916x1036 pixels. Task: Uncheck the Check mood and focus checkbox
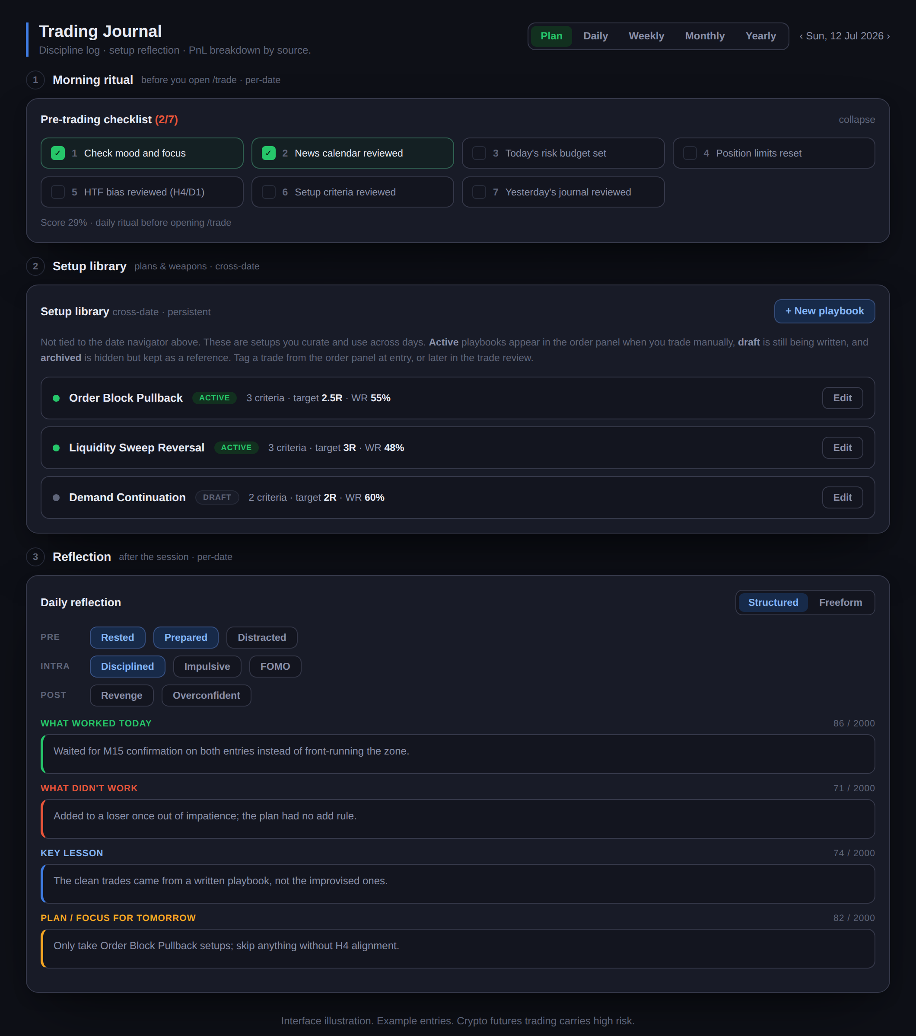(x=58, y=153)
